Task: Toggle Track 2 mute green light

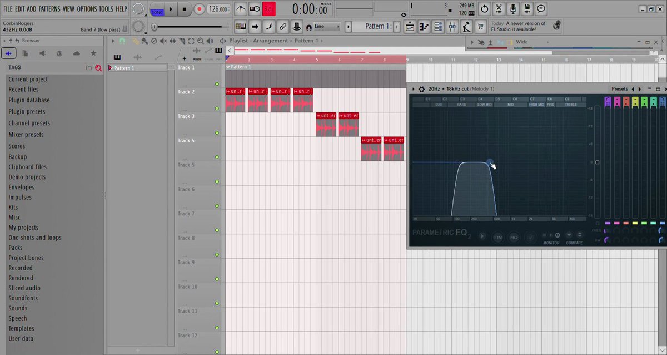Action: (x=217, y=109)
